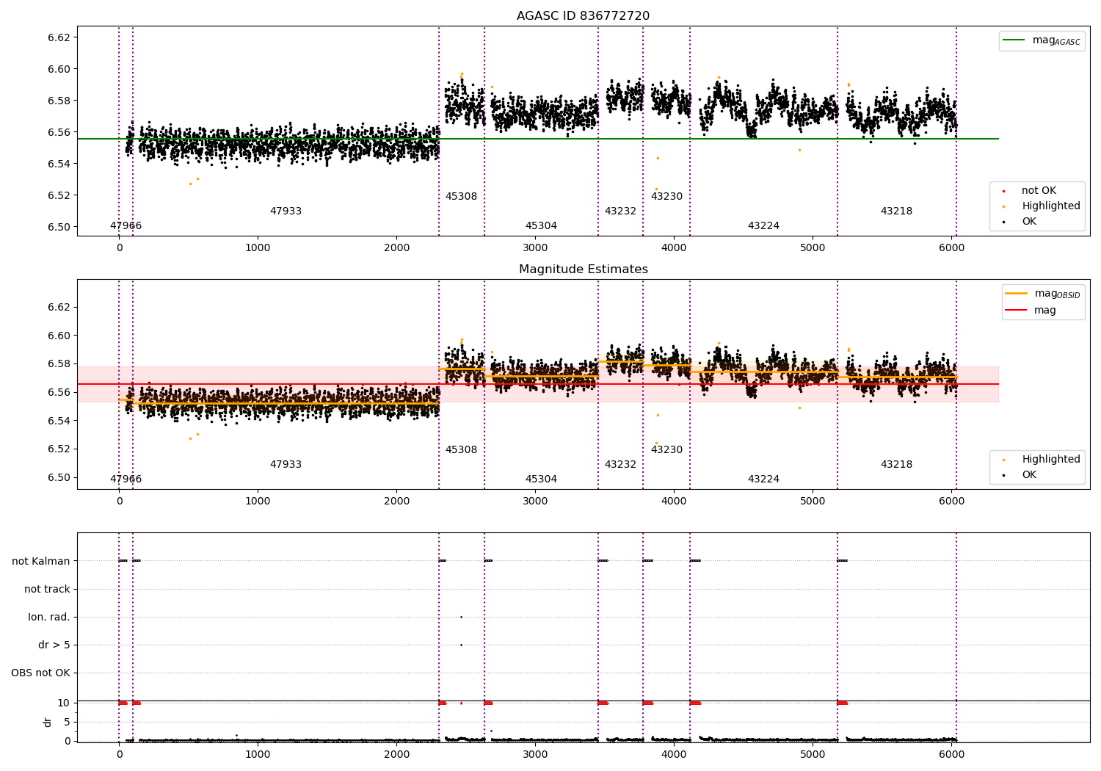
Task: Click orange line sample in mag OBSID legend
Action: pyautogui.click(x=1016, y=294)
